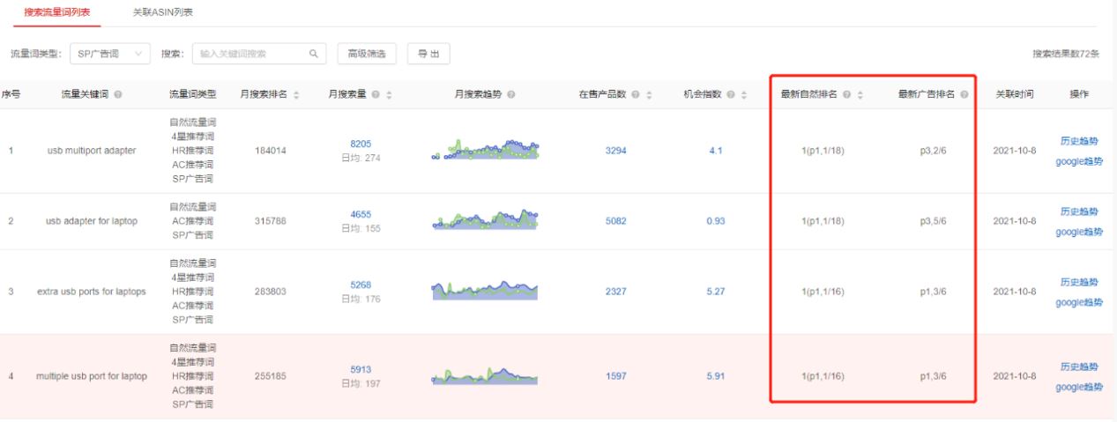
Task: Click ad rank value p3,5/6
Action: [933, 221]
